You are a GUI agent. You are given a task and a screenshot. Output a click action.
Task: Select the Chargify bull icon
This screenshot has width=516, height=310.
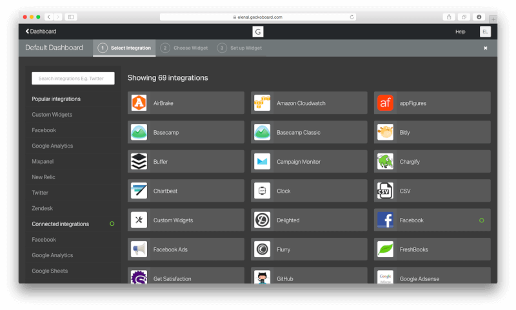[385, 161]
